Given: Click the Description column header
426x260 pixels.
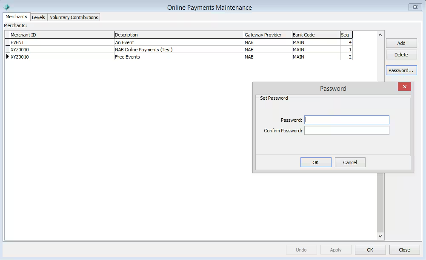Looking at the screenshot, I should pos(179,35).
